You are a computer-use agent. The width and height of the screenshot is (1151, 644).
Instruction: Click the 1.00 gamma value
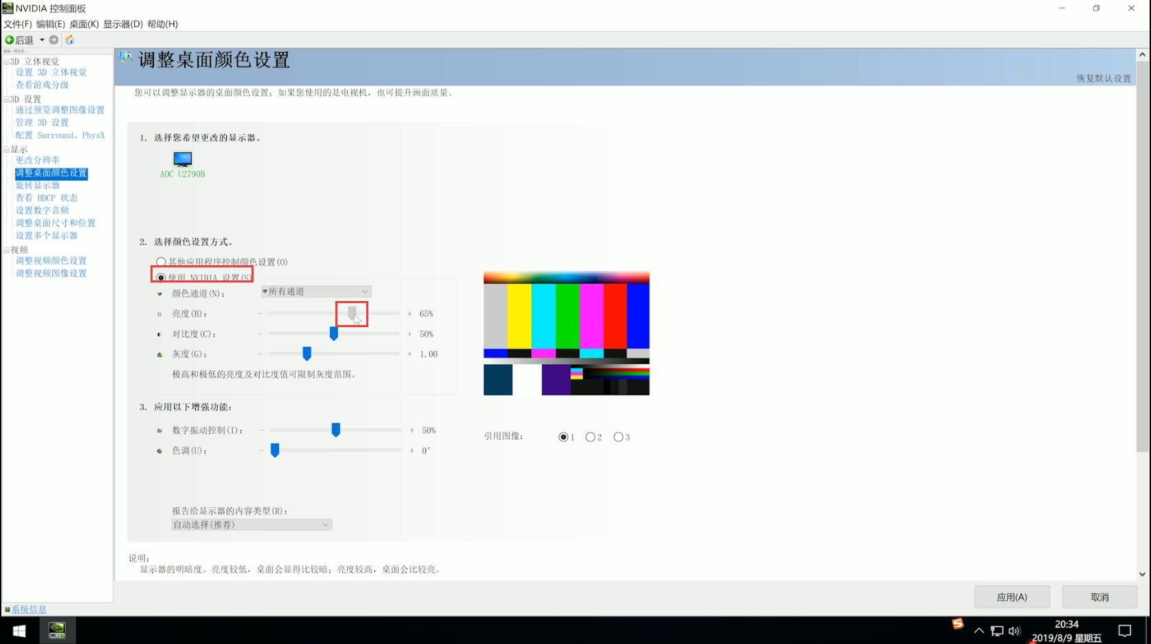point(429,354)
